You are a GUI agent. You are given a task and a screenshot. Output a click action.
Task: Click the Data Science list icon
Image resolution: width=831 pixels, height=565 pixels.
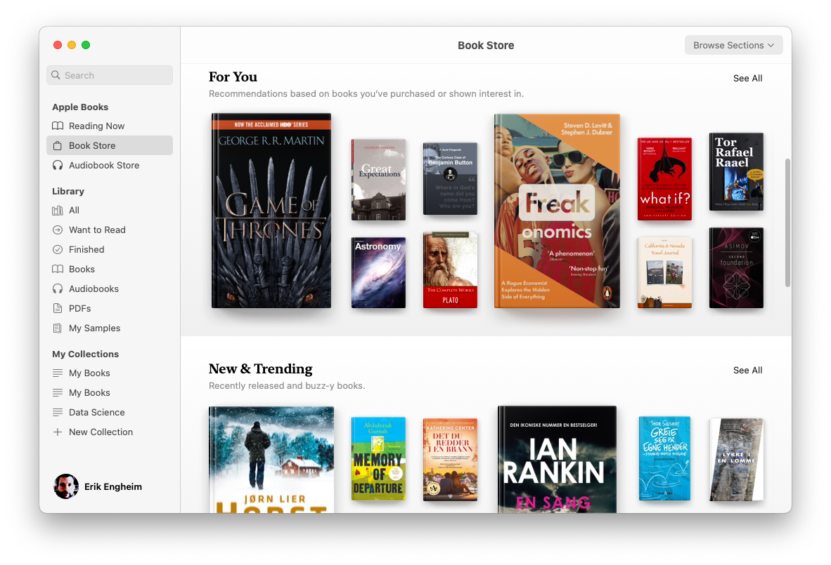57,412
